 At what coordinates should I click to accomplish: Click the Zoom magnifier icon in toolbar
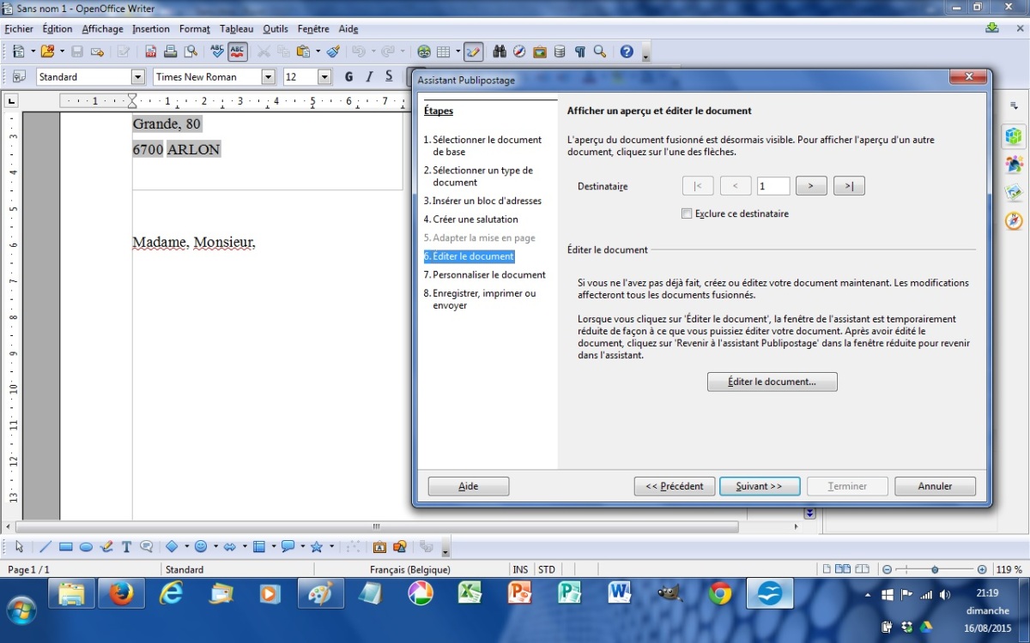pos(600,51)
